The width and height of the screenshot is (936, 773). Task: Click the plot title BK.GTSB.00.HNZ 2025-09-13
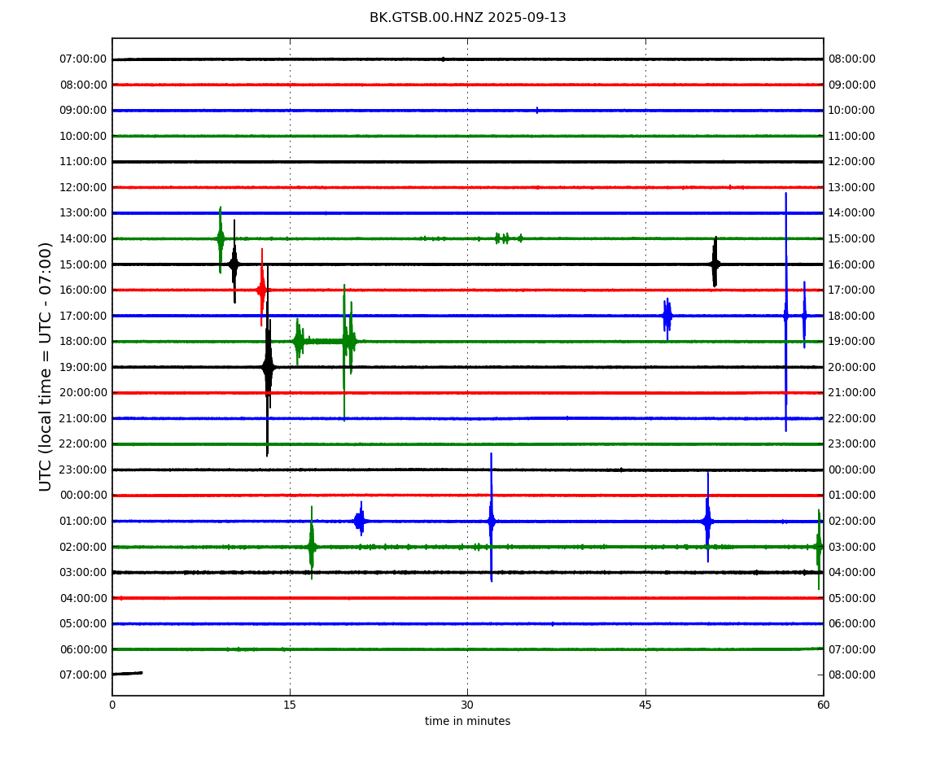point(467,18)
